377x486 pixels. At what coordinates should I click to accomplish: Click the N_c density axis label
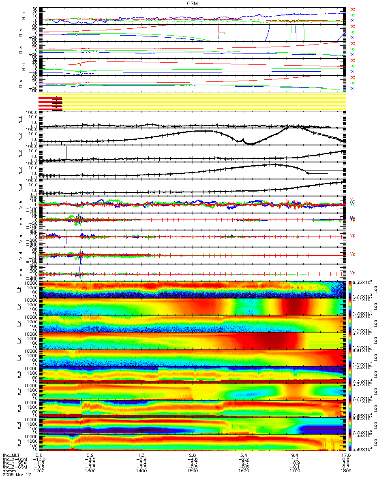tap(20, 137)
